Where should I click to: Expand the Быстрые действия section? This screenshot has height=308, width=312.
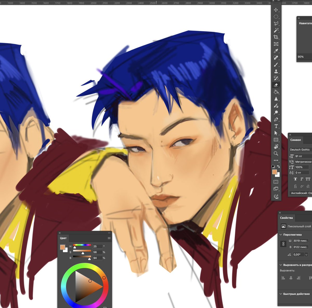click(x=281, y=293)
